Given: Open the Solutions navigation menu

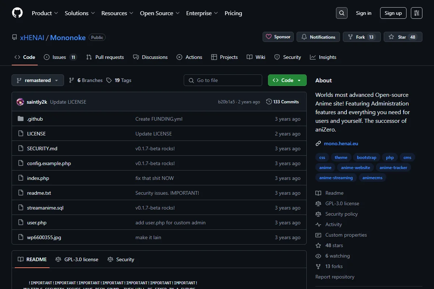Looking at the screenshot, I should click(80, 13).
